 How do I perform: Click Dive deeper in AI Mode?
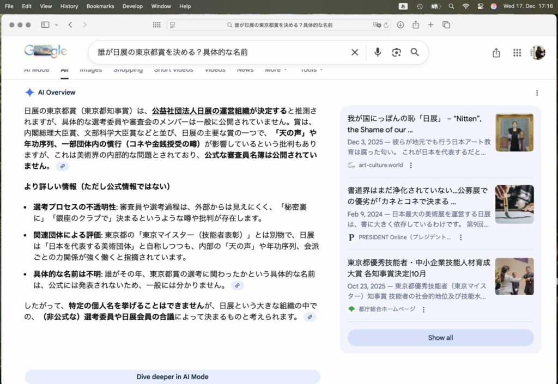[x=172, y=377]
